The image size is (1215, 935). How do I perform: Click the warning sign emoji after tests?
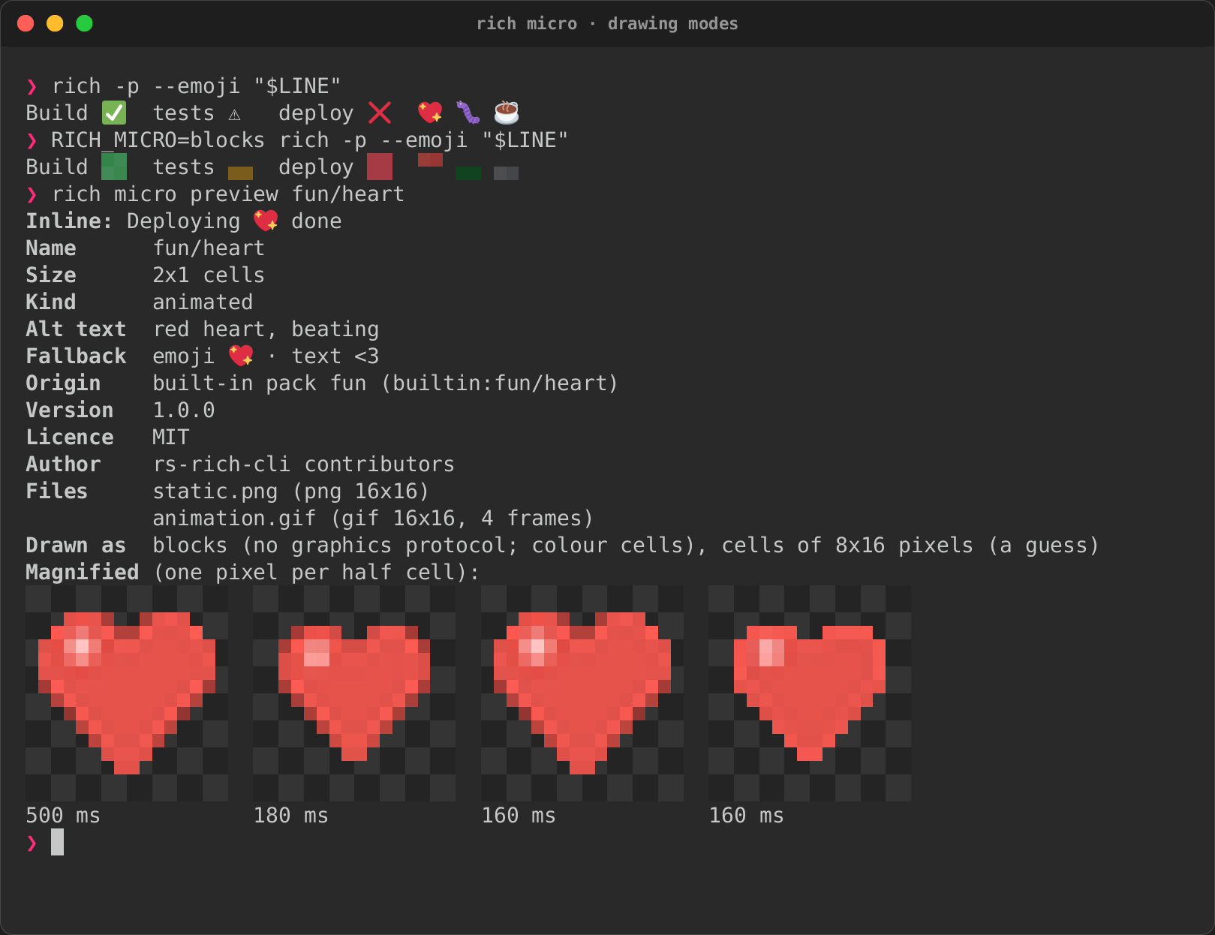click(235, 114)
